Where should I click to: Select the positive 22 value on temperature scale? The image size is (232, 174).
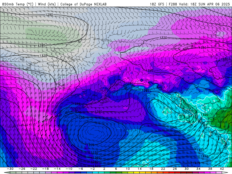pos(163,169)
